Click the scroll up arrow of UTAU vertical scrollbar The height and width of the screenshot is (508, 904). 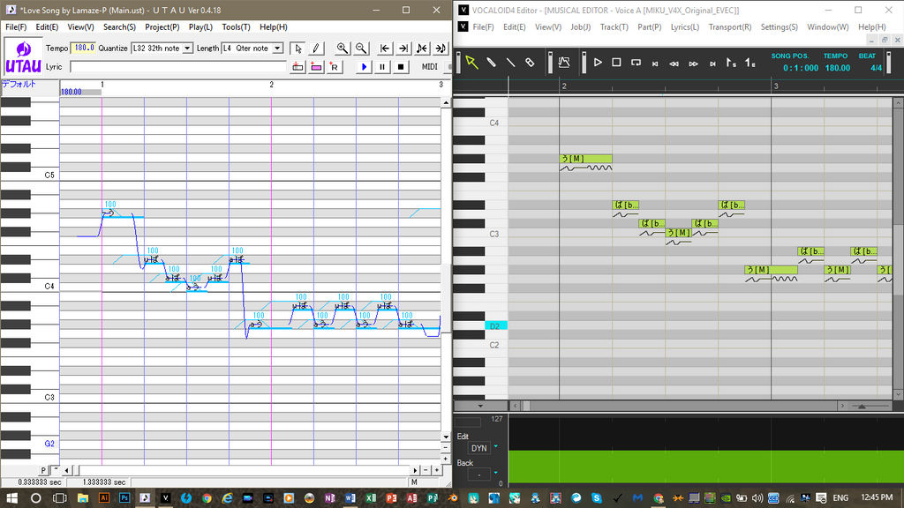(x=446, y=102)
